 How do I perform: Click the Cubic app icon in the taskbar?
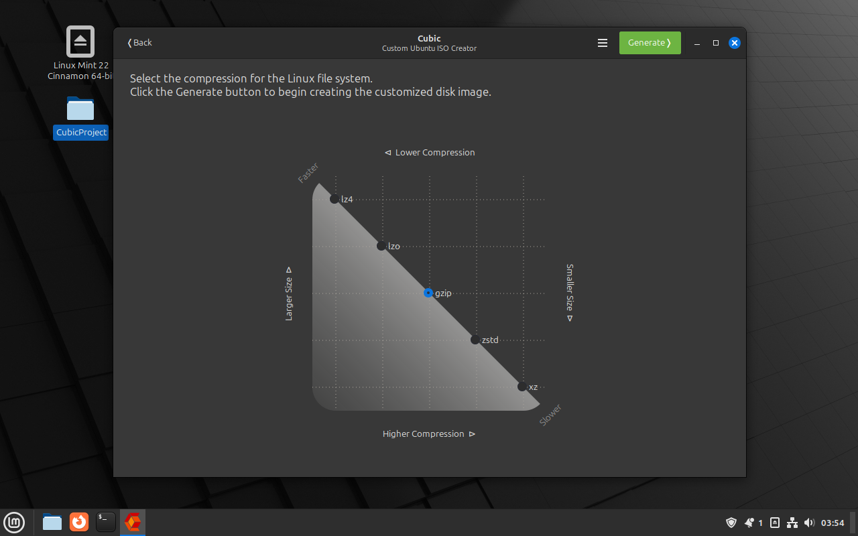133,521
